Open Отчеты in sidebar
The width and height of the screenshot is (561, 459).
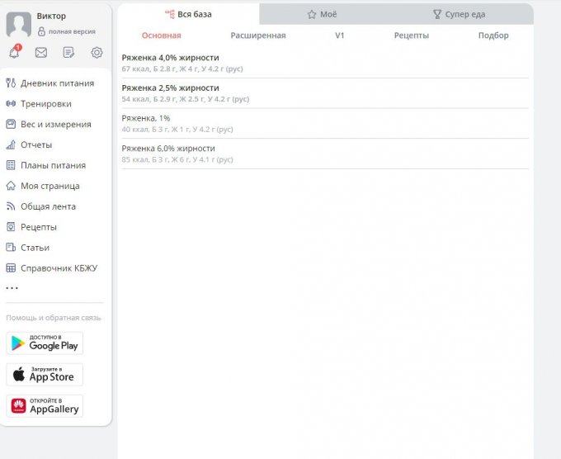pos(35,145)
